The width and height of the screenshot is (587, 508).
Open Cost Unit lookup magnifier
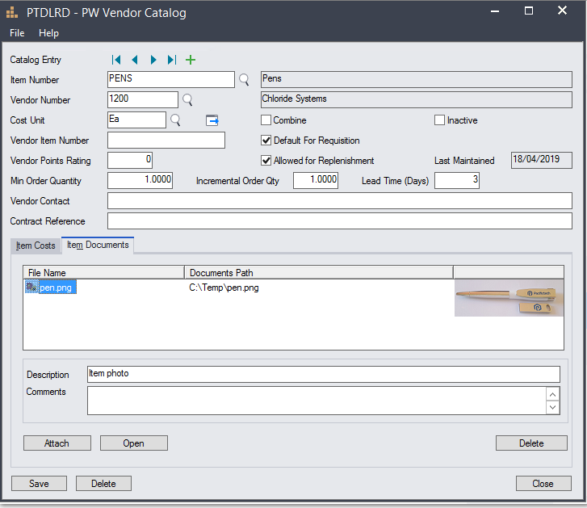point(175,120)
